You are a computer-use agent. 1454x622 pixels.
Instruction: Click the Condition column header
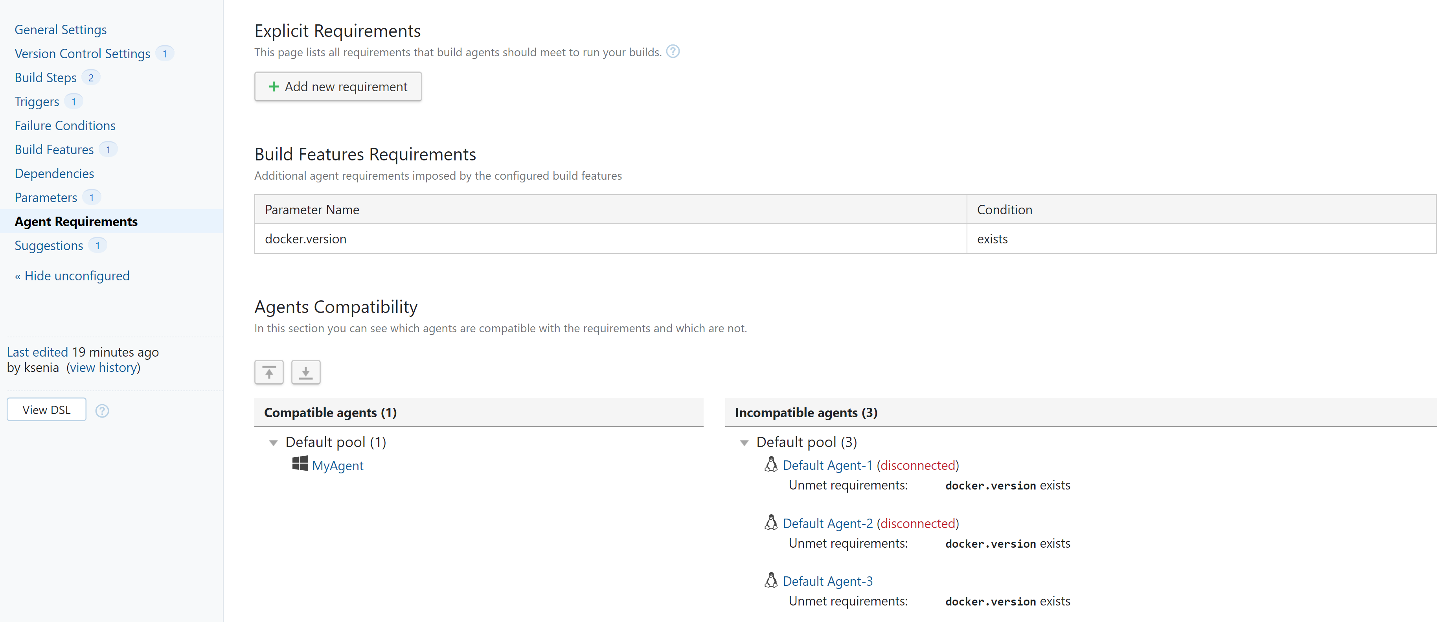tap(1201, 210)
